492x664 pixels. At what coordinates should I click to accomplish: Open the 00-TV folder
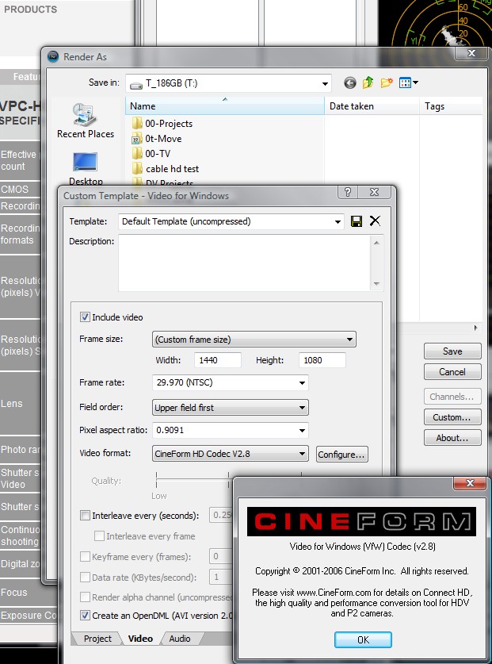(151, 153)
